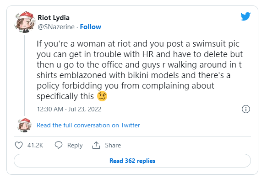The width and height of the screenshot is (267, 178).
Task: Click the small Santa-hat avatar below the thread line
Action: point(24,125)
